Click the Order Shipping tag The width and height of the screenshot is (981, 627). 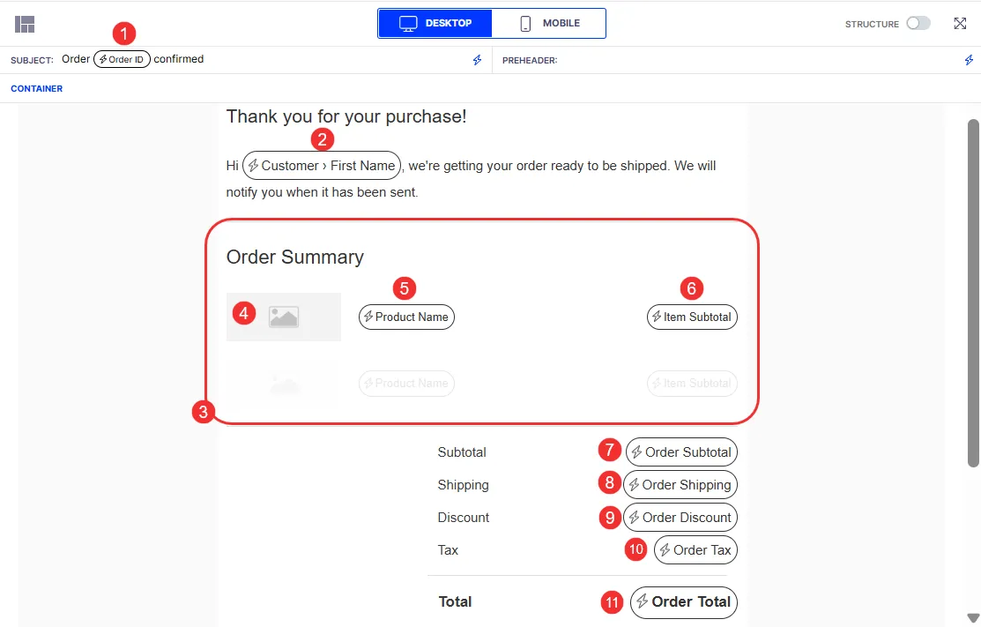click(680, 485)
